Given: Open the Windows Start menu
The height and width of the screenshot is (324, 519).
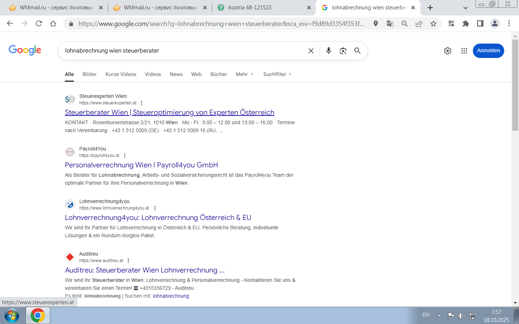Looking at the screenshot, I should point(12,316).
